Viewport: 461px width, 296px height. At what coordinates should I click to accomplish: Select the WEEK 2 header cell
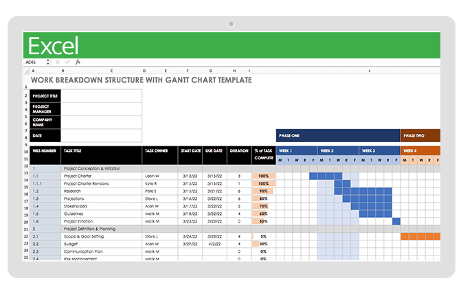(337, 150)
